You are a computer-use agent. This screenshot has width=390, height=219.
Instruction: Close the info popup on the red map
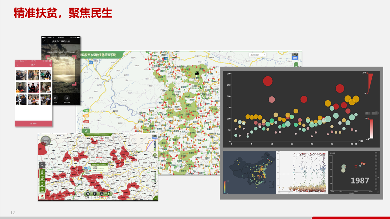pyautogui.click(x=107, y=164)
